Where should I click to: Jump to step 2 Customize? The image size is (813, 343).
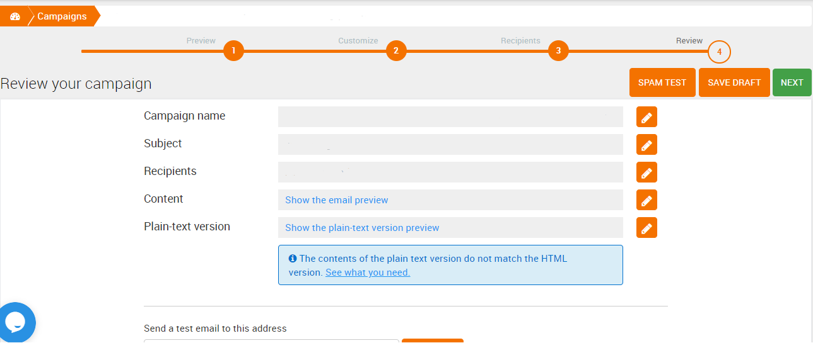pyautogui.click(x=396, y=51)
